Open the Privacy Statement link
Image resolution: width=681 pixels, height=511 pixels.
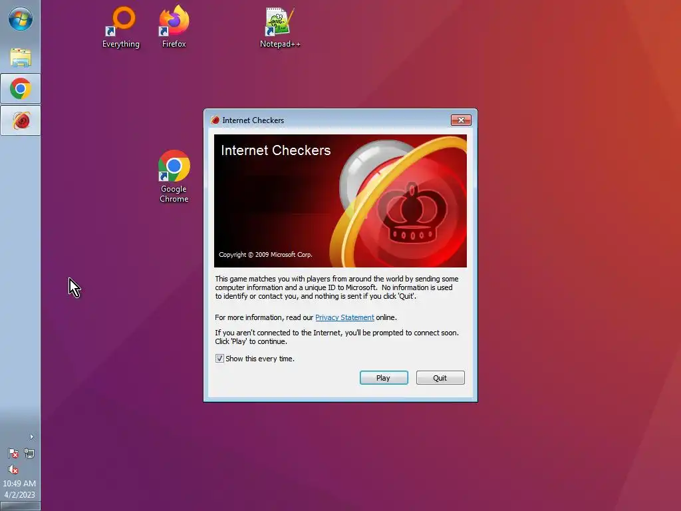click(x=344, y=317)
